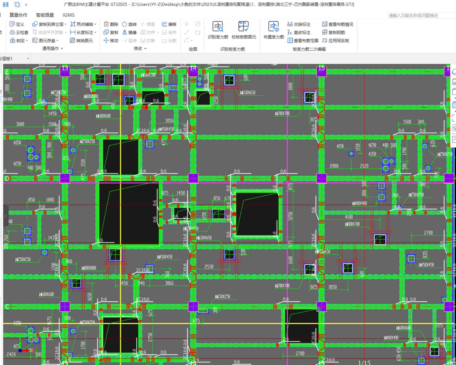Click the 自动平齐顶板 tool
The height and width of the screenshot is (365, 456).
pyautogui.click(x=50, y=32)
